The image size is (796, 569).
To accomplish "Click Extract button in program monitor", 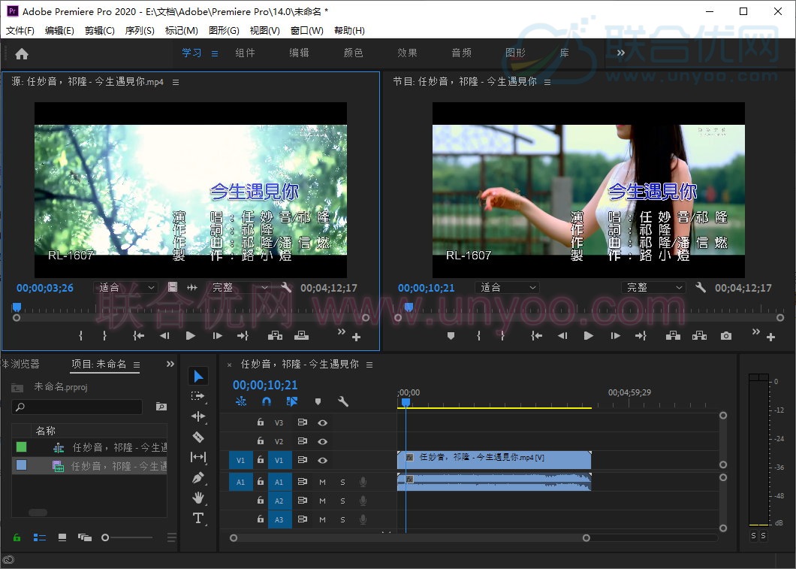I will tap(700, 336).
